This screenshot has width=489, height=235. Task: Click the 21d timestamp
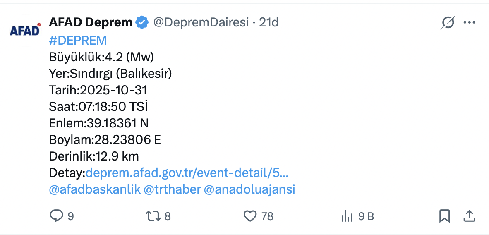[x=269, y=22]
